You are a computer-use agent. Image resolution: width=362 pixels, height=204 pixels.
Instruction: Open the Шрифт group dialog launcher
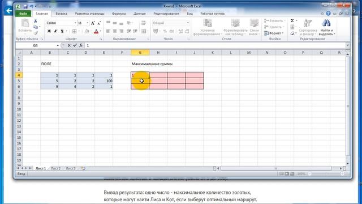coord(101,39)
